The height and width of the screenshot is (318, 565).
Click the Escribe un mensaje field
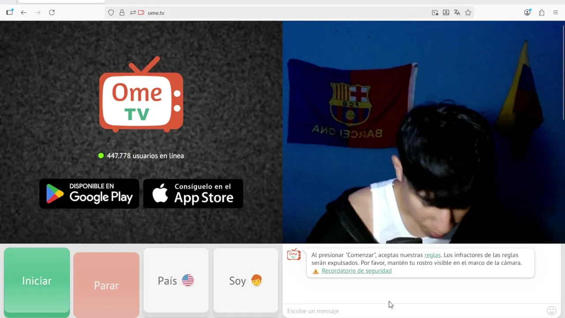(x=415, y=311)
